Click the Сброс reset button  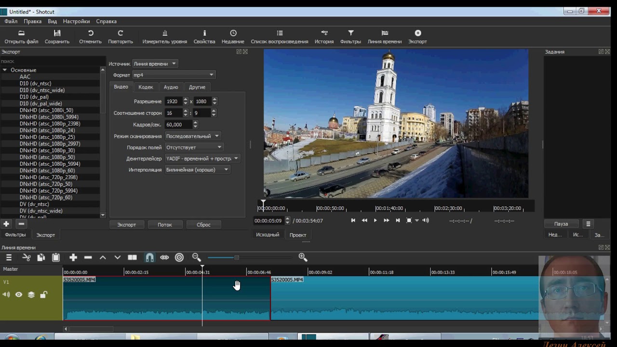[204, 225]
